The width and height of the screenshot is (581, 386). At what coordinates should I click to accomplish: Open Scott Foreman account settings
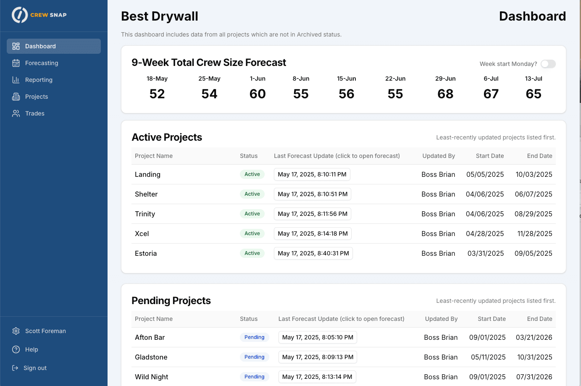[45, 331]
